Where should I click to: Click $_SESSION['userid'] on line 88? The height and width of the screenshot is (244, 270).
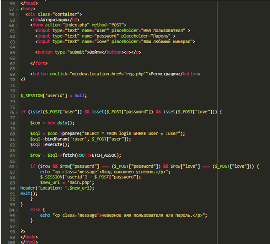pos(63,177)
